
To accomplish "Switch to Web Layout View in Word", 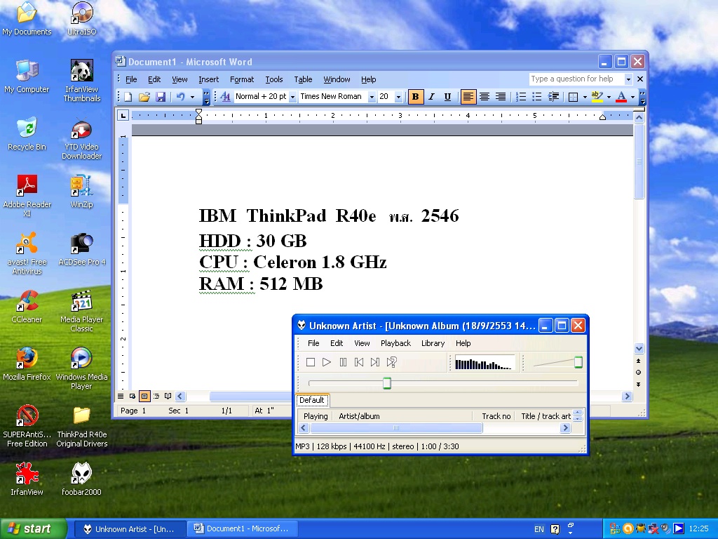I will click(x=133, y=396).
